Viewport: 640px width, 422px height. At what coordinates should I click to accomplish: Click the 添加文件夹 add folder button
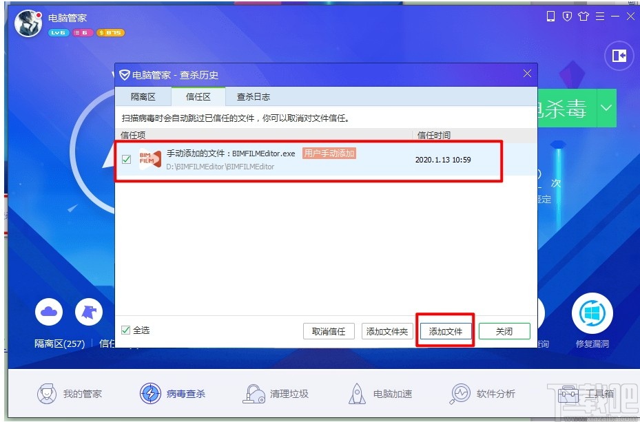(387, 330)
